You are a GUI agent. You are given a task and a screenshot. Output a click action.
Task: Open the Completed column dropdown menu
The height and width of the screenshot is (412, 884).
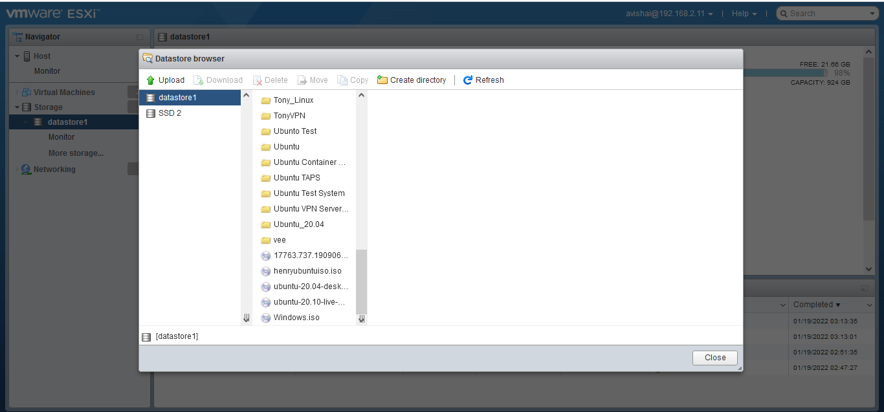pyautogui.click(x=870, y=305)
